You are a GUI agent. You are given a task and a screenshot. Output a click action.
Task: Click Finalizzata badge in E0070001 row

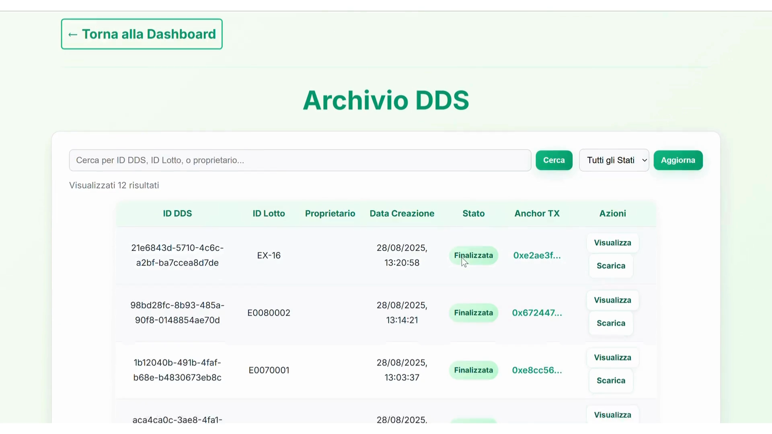(474, 371)
